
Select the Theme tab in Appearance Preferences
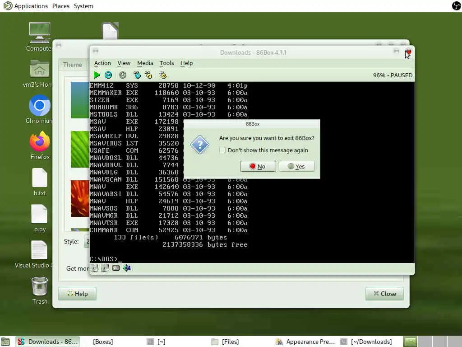point(73,65)
